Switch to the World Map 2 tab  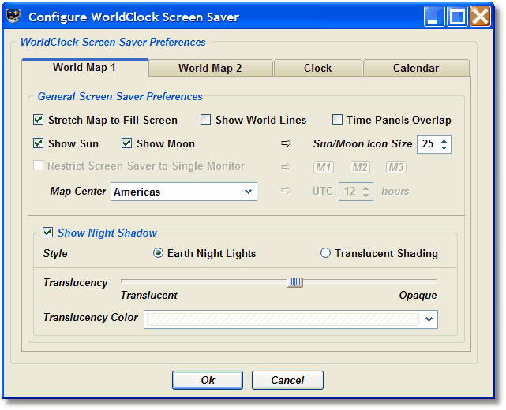211,68
